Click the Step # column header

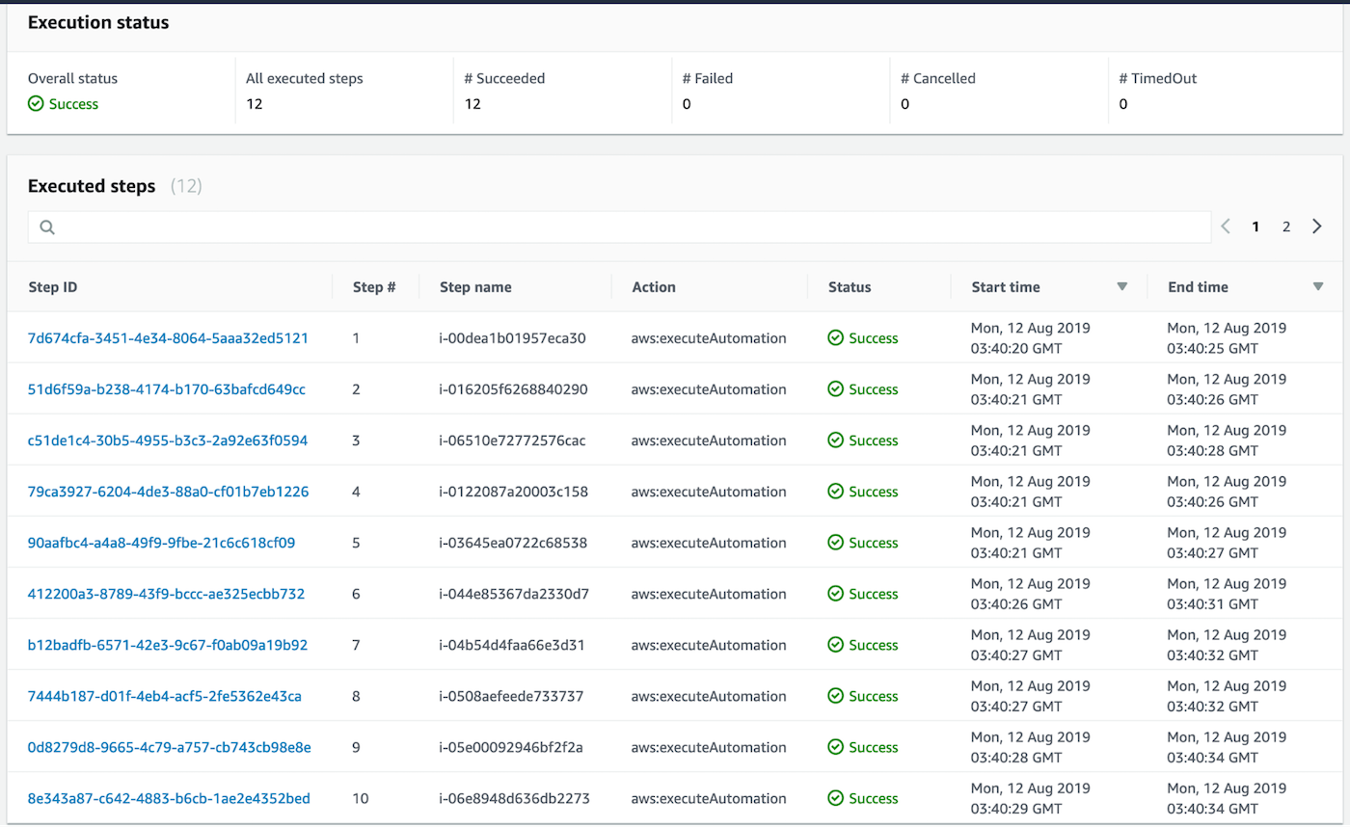tap(374, 287)
